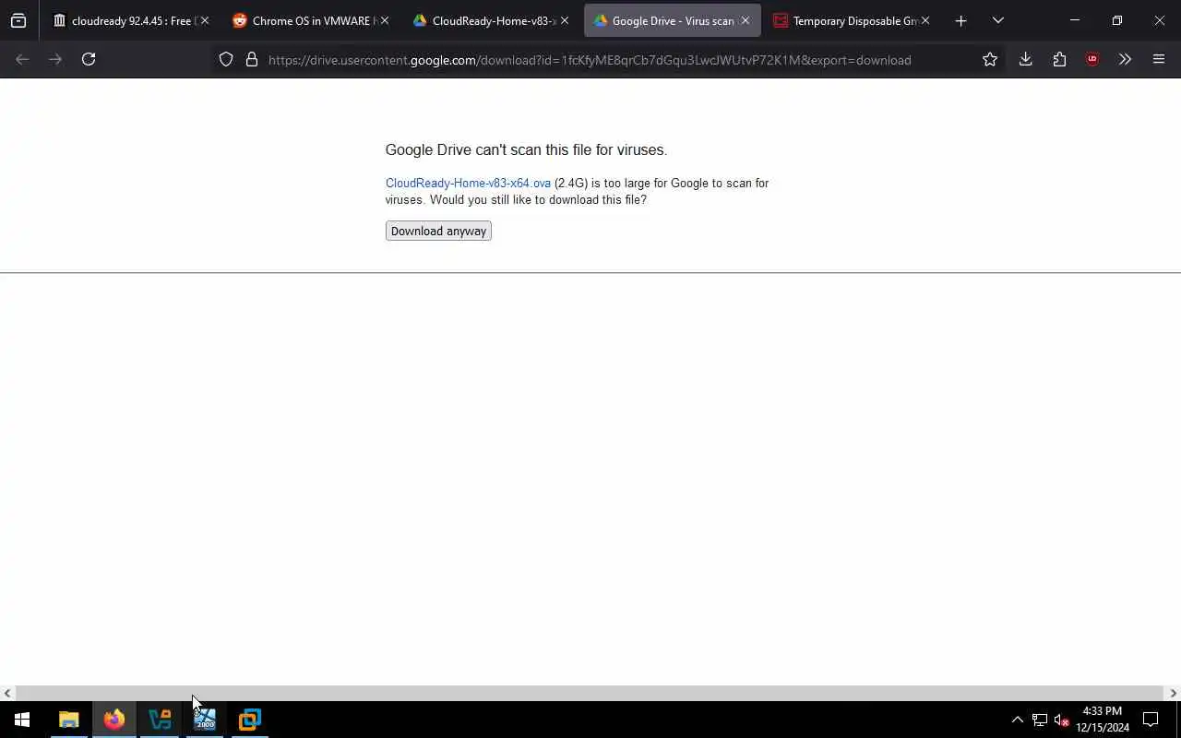Open the Windows Start menu
The width and height of the screenshot is (1181, 738).
pyautogui.click(x=22, y=720)
